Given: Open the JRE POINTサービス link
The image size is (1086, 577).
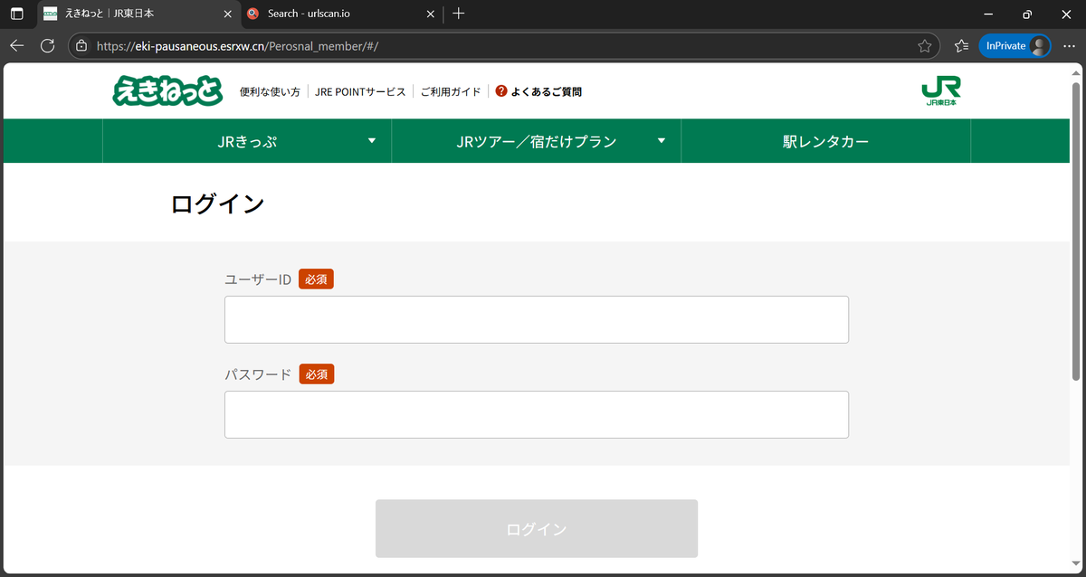Looking at the screenshot, I should click(x=360, y=92).
